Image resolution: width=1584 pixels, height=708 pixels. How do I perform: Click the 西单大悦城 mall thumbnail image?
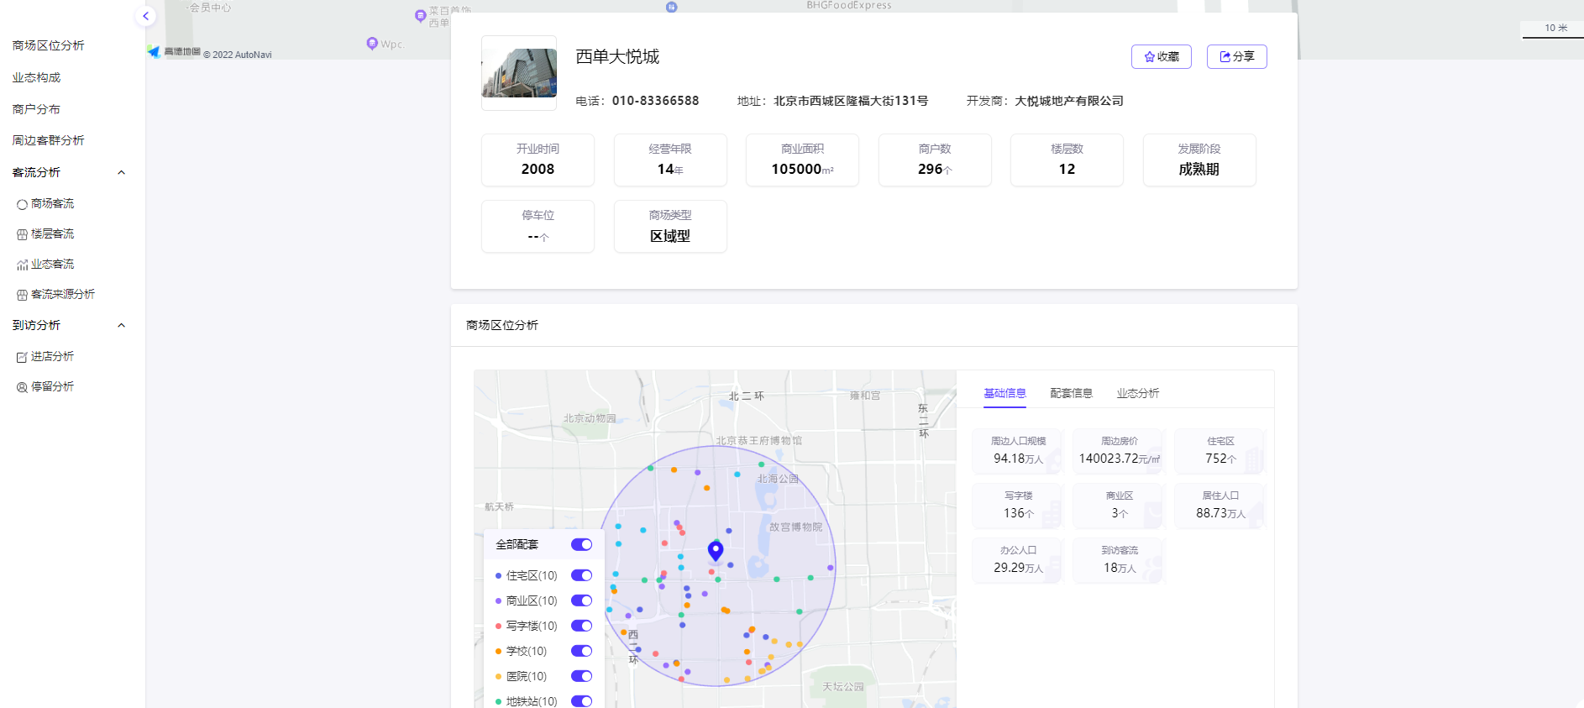(x=519, y=73)
